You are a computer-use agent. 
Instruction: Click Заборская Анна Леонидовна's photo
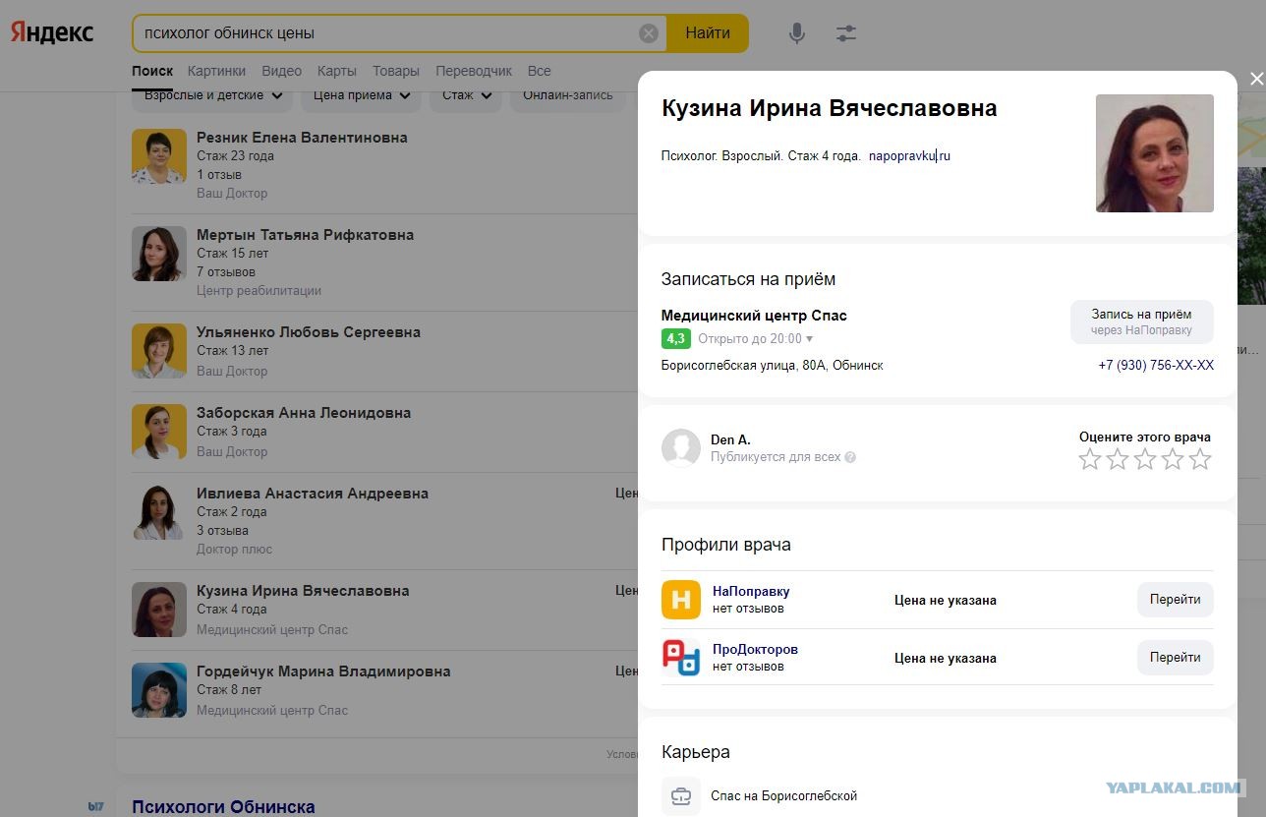coord(159,432)
